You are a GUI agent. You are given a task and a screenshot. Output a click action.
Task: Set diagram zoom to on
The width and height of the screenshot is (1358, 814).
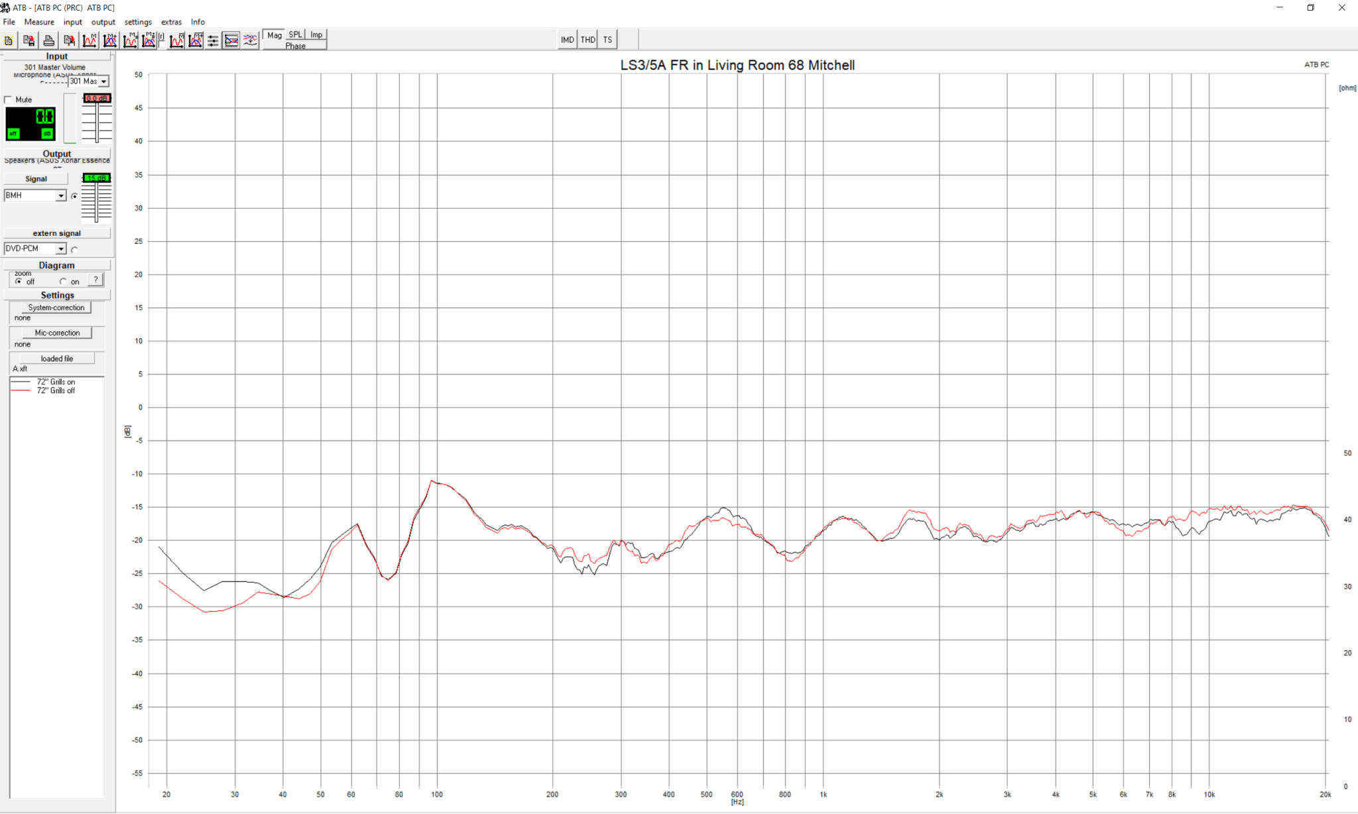click(63, 282)
